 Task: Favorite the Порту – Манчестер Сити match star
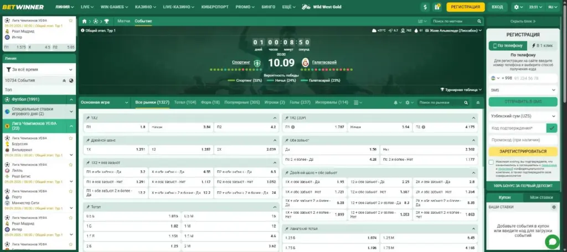[x=70, y=191]
